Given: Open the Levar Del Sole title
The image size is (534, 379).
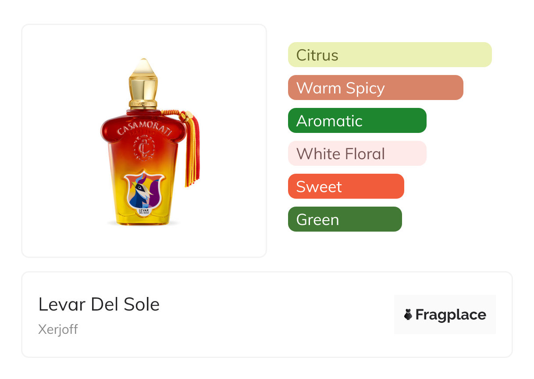Looking at the screenshot, I should click(99, 304).
